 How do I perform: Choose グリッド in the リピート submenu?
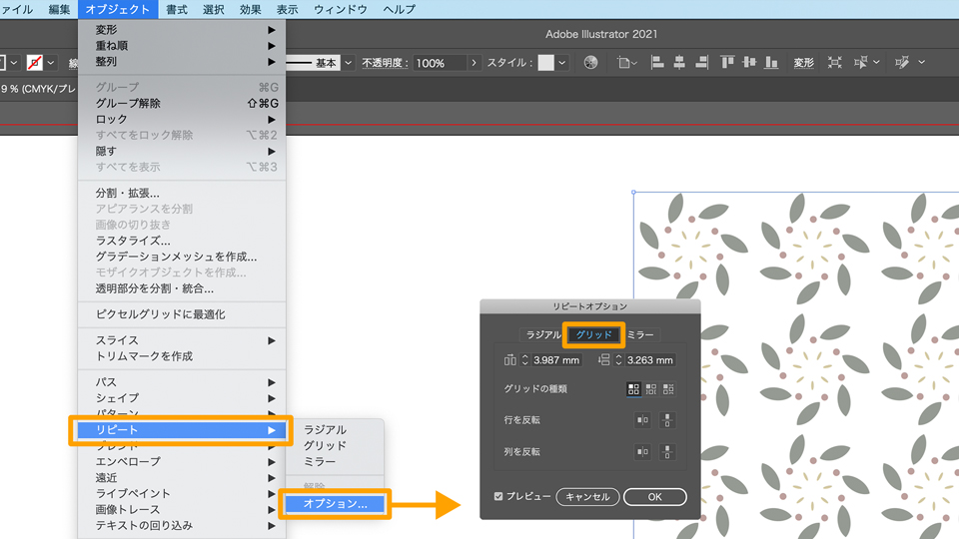pyautogui.click(x=336, y=445)
